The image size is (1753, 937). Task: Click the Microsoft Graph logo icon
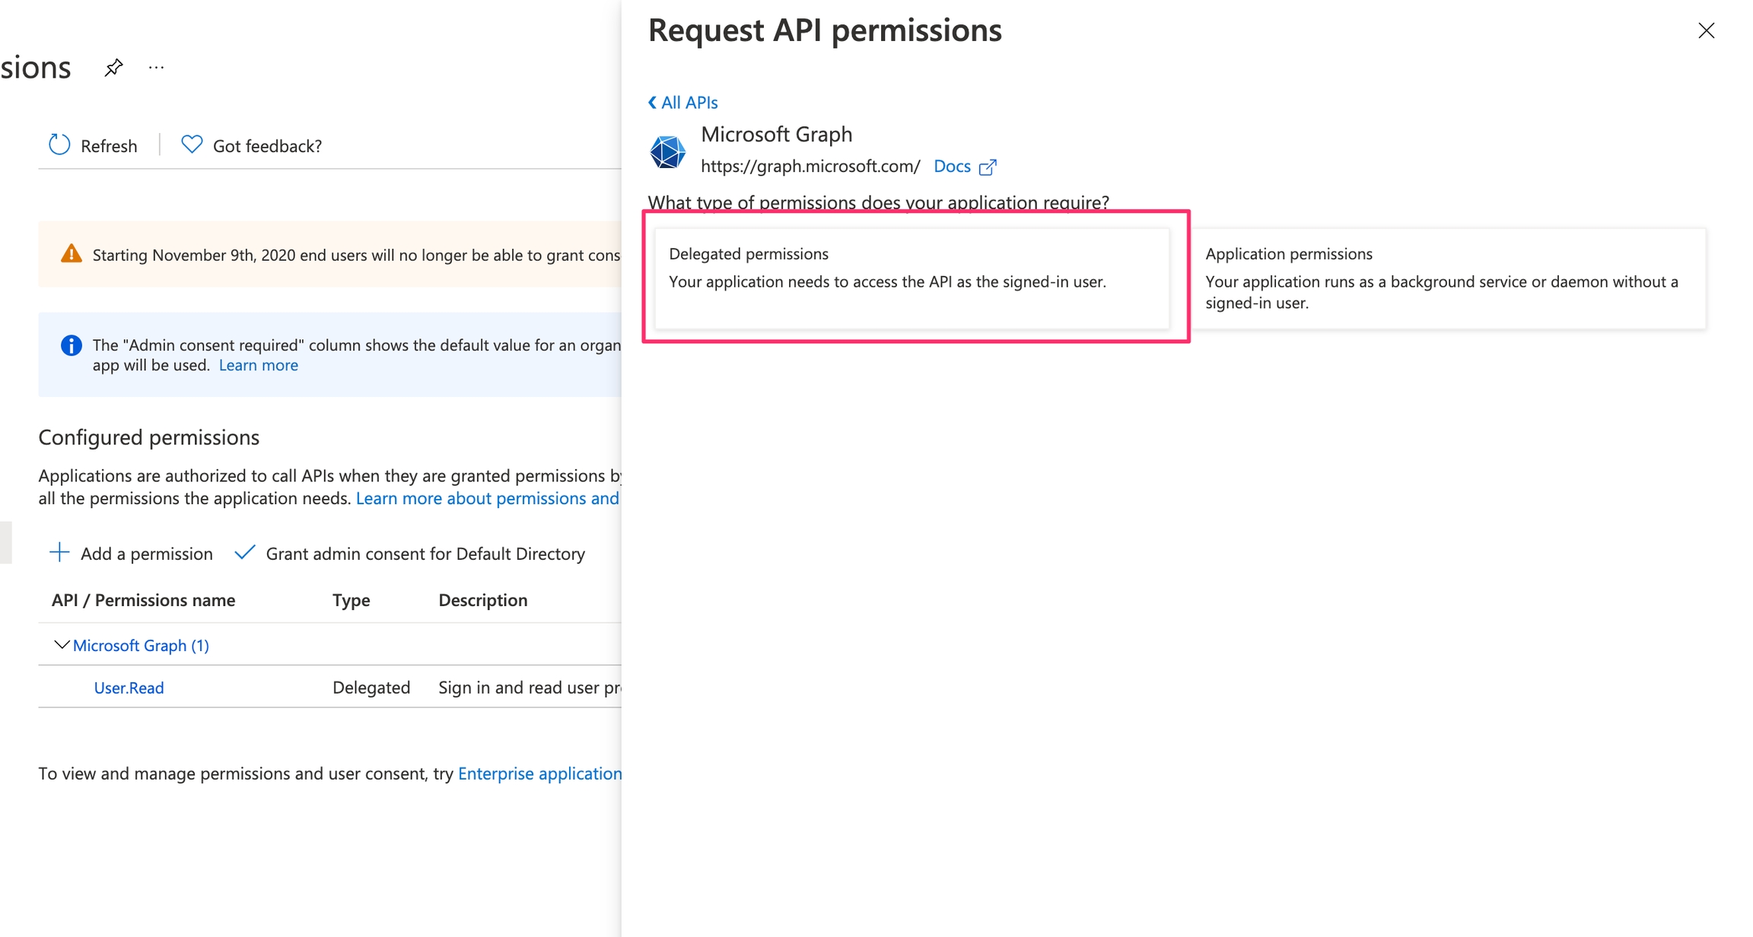667,151
